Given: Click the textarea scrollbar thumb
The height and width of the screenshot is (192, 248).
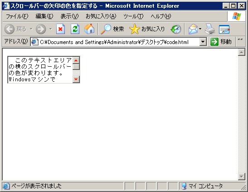Looking at the screenshot, I should [76, 67].
